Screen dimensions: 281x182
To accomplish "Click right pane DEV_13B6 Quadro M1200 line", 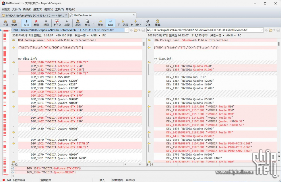I will click(x=215, y=70).
